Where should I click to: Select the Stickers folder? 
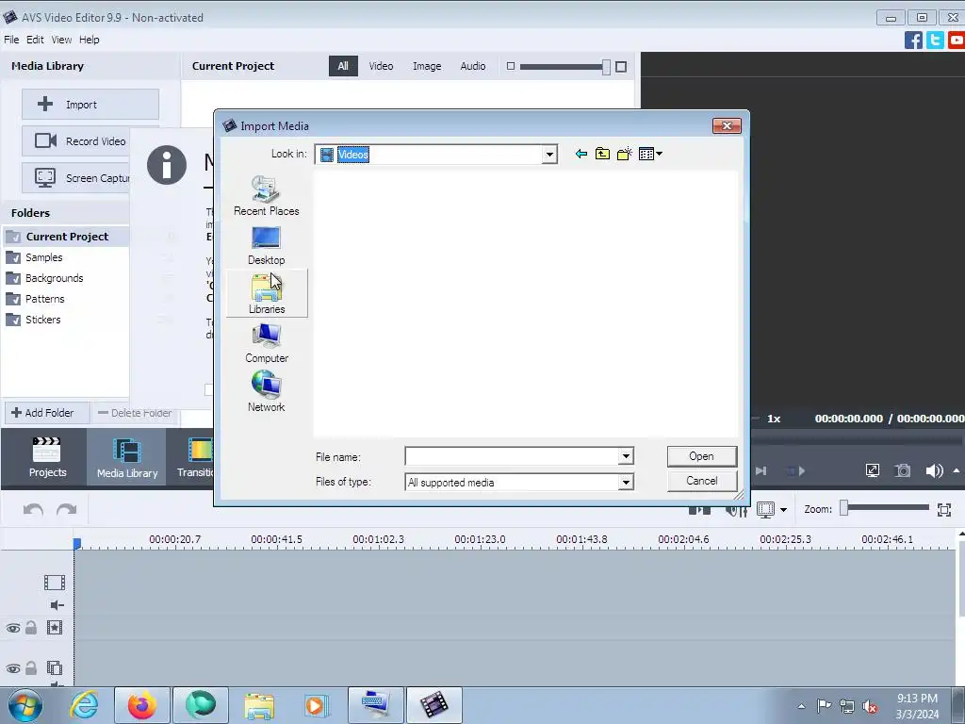42,320
